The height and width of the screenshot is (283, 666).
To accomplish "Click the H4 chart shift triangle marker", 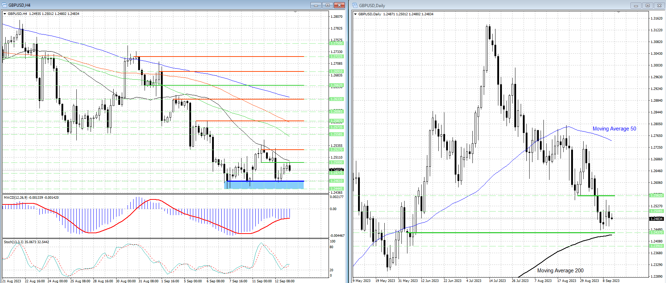I will [x=296, y=12].
